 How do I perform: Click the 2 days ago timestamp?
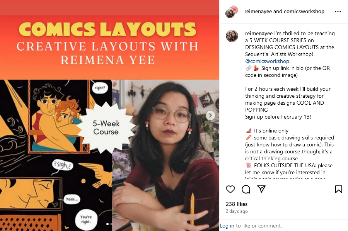pos(237,211)
